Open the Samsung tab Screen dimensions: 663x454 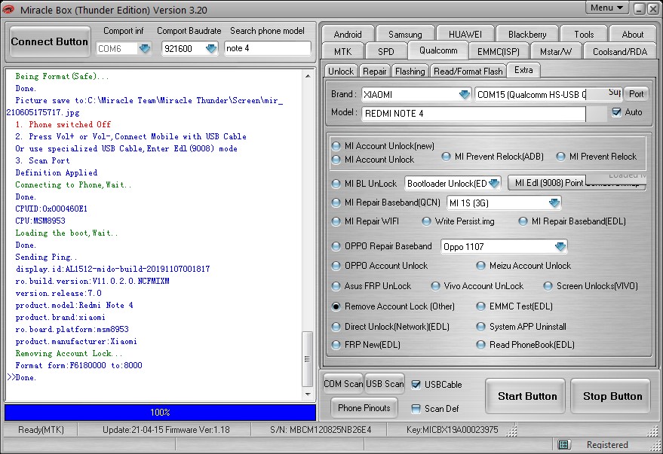405,34
